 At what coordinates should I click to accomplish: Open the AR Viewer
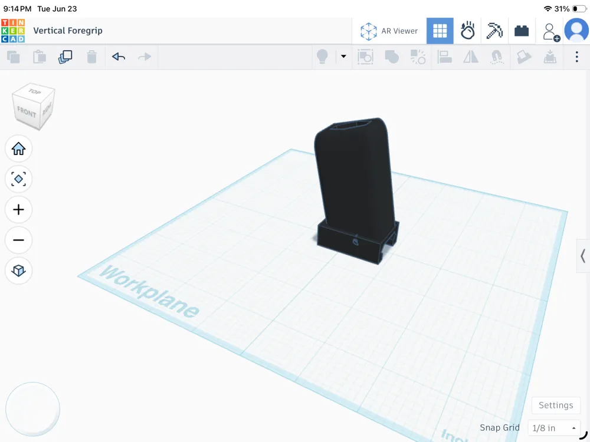click(389, 31)
